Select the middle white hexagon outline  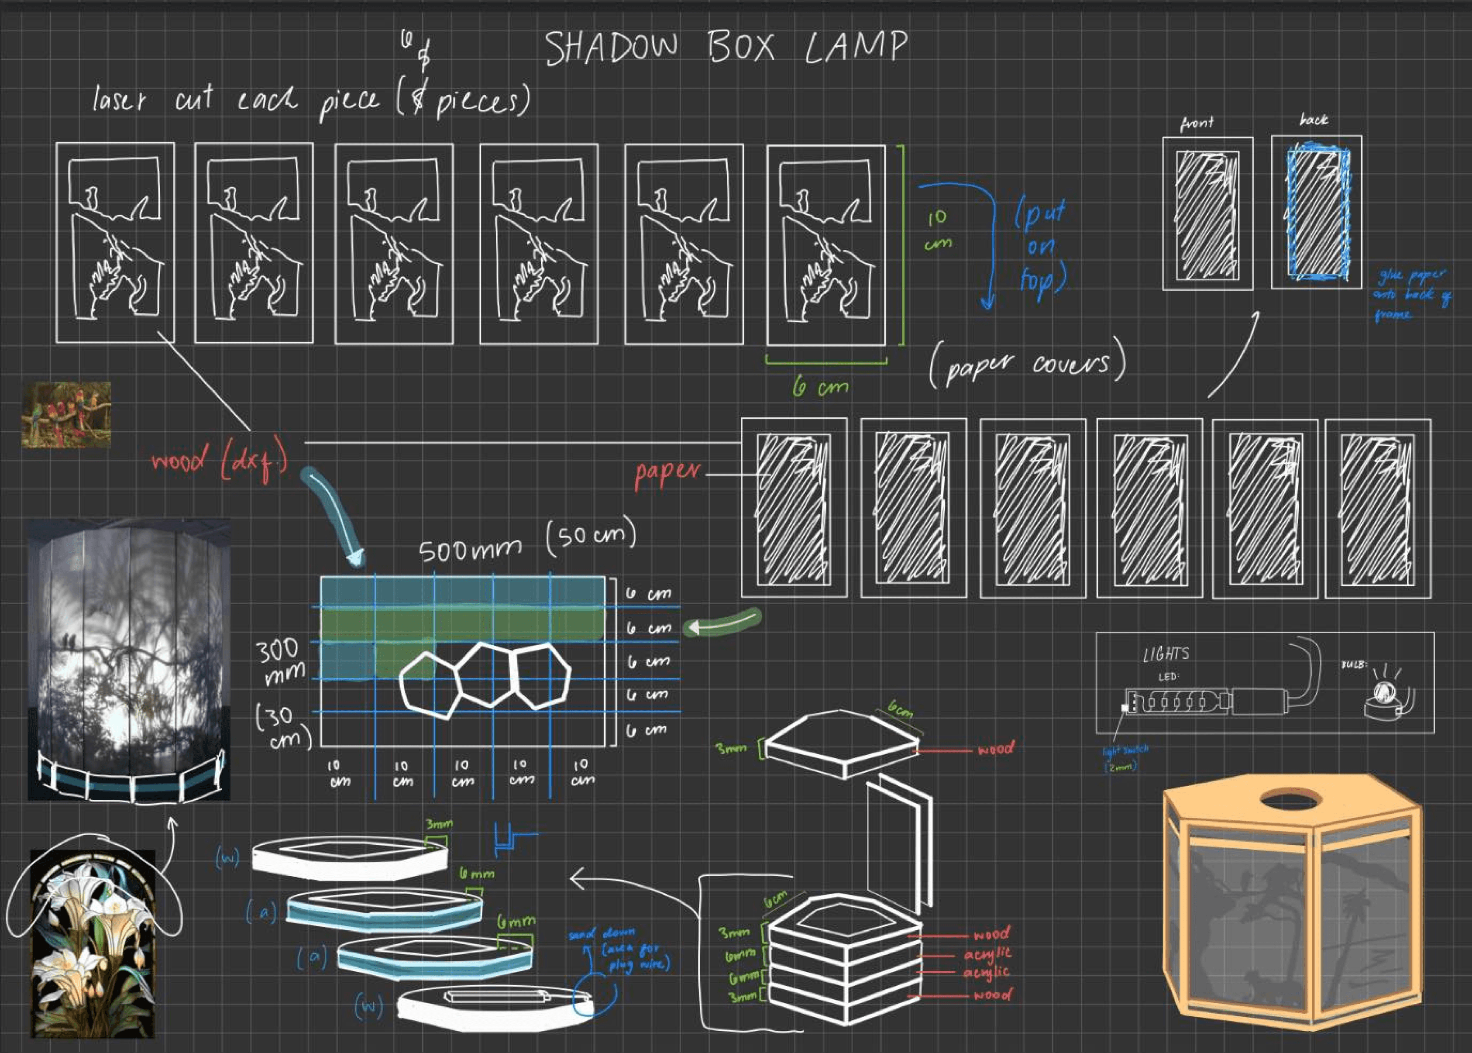[486, 674]
